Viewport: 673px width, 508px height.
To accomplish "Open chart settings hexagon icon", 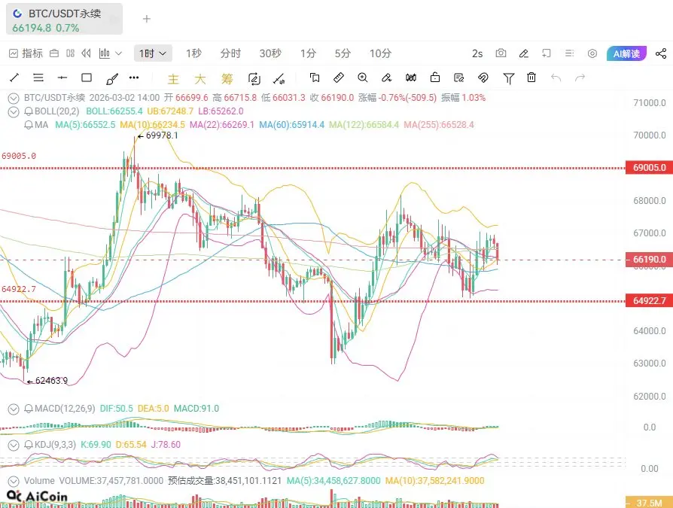I will [592, 53].
